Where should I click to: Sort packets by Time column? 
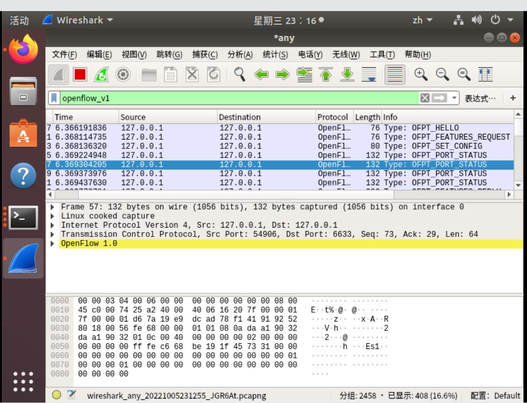coord(86,117)
